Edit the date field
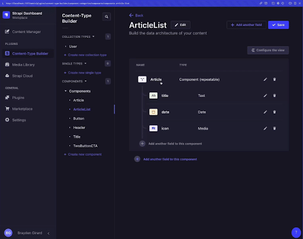This screenshot has height=239, width=303. [x=265, y=112]
